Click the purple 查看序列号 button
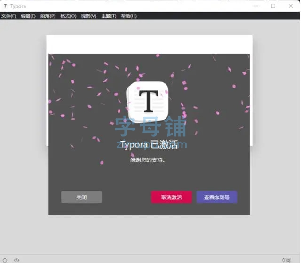301x263 pixels. click(217, 197)
